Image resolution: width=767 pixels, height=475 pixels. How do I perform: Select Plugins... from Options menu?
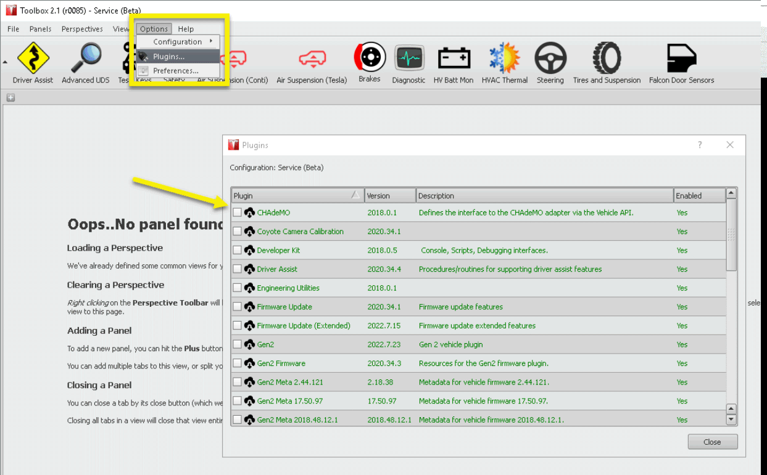[x=178, y=56]
